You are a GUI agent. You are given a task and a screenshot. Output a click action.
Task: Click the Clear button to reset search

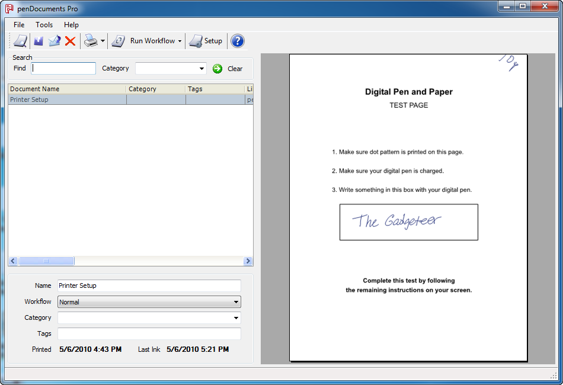228,68
